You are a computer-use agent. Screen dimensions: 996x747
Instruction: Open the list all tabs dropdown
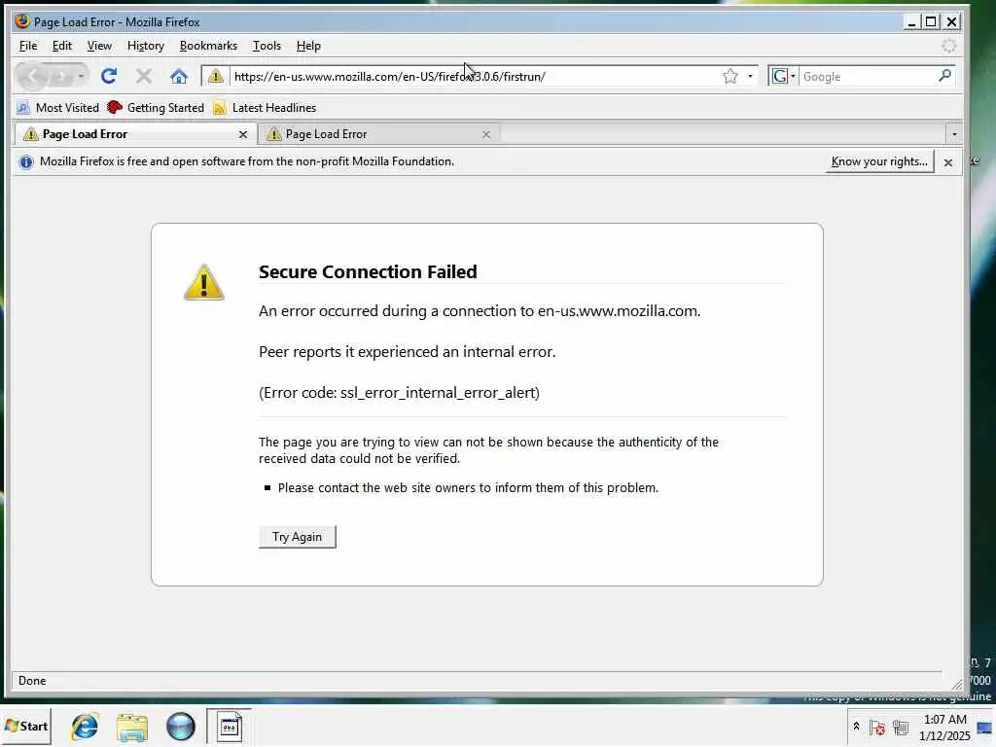point(953,134)
